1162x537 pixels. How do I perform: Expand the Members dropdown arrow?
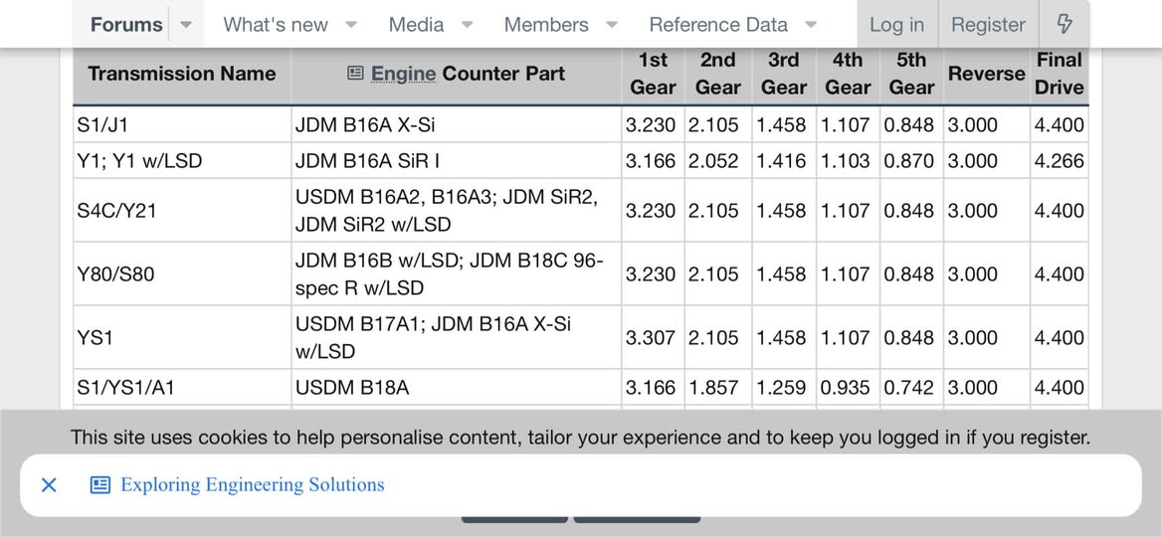tap(612, 25)
